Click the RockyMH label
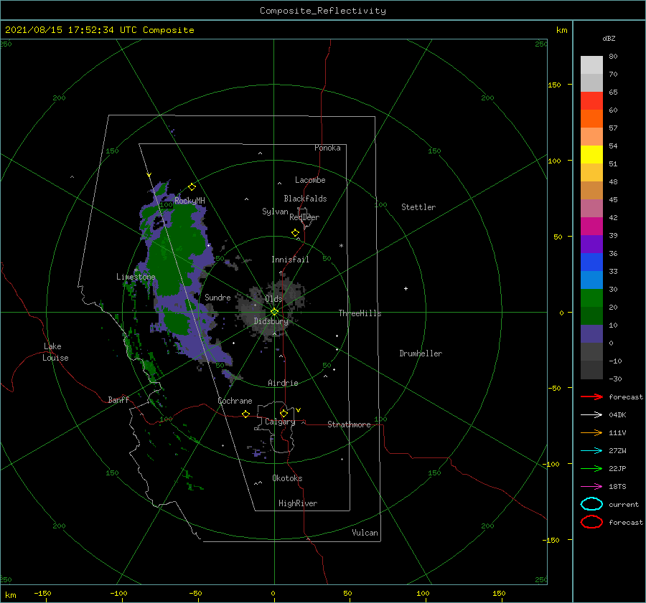 pos(189,201)
